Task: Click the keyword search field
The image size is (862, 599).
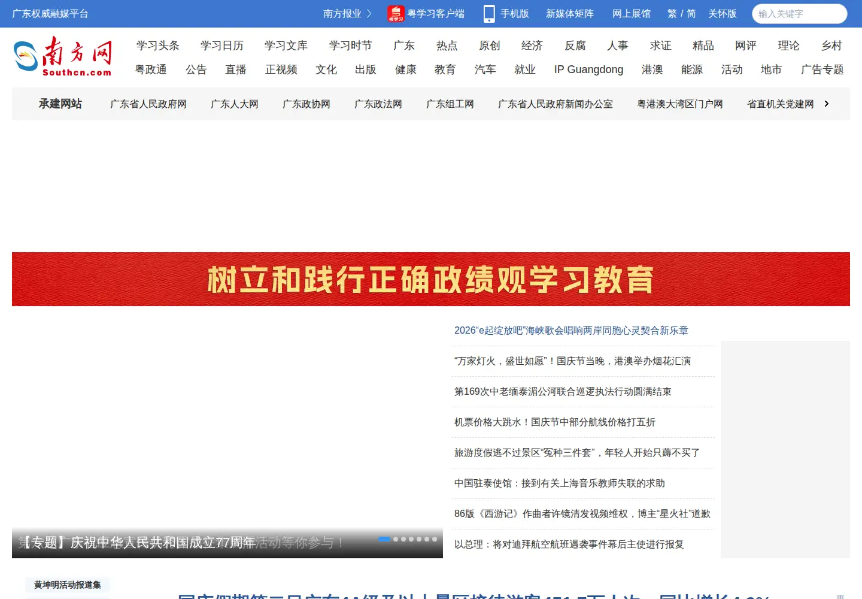Action: pos(800,13)
